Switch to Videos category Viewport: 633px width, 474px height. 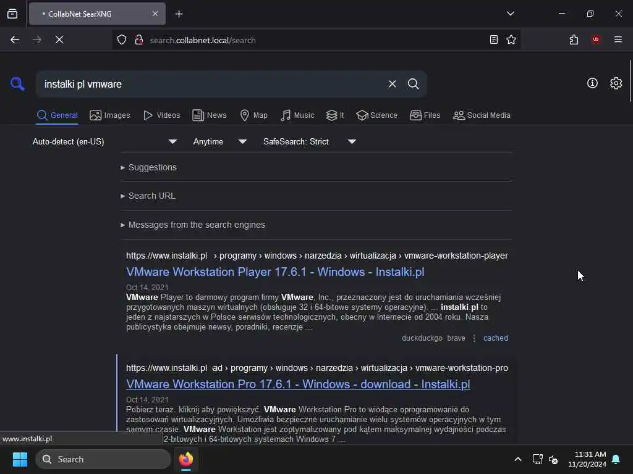coord(161,115)
